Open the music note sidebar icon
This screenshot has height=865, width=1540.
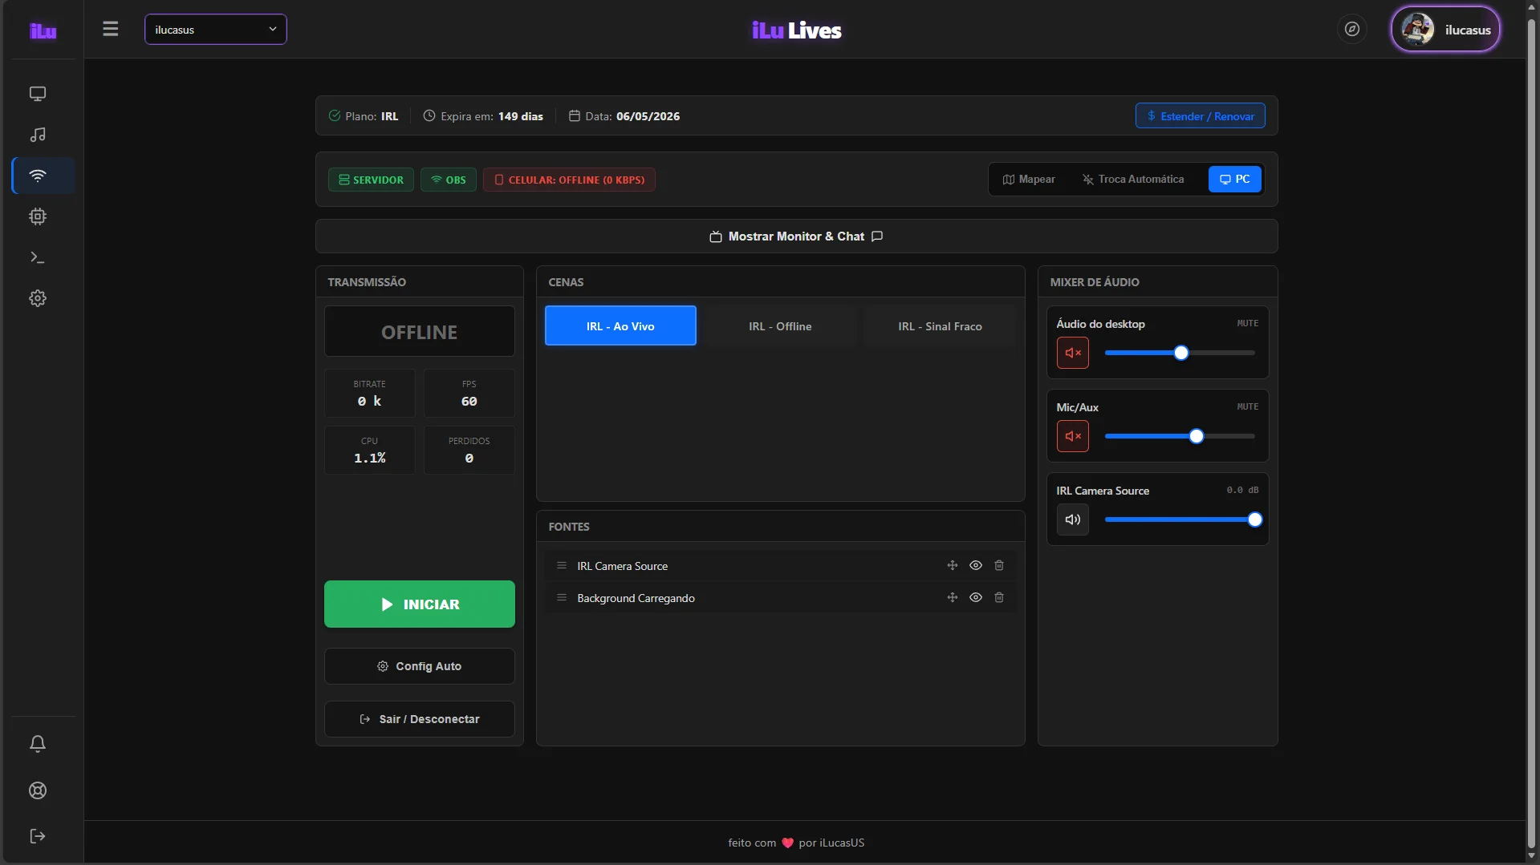[x=38, y=135]
